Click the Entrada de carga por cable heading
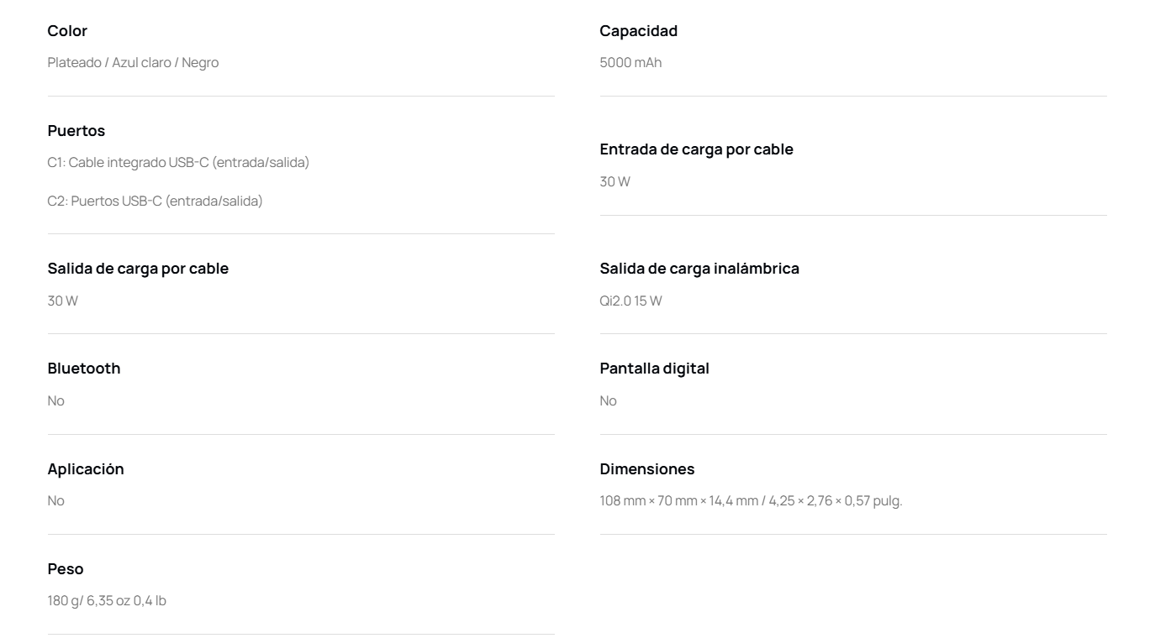This screenshot has height=638, width=1171. coord(697,149)
